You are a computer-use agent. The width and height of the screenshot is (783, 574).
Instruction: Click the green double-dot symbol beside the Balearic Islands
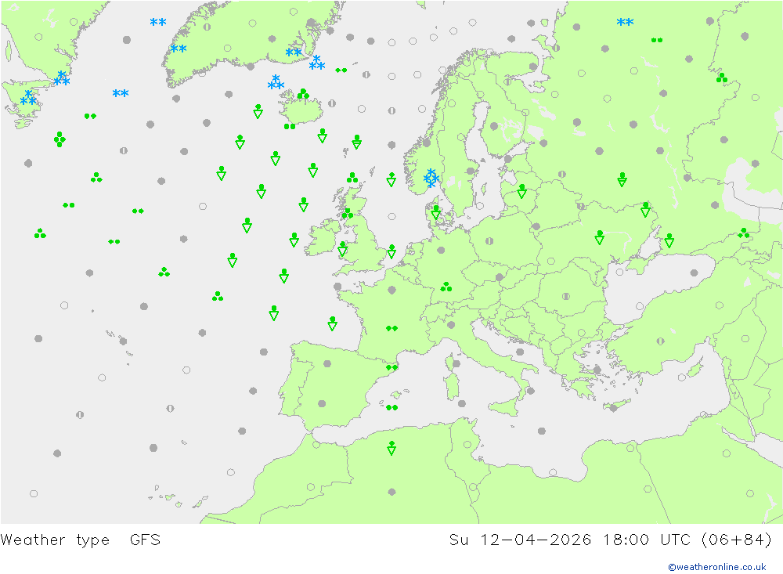click(392, 408)
